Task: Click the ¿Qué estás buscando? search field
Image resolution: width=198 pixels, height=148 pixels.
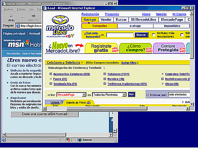Action: click(120, 35)
